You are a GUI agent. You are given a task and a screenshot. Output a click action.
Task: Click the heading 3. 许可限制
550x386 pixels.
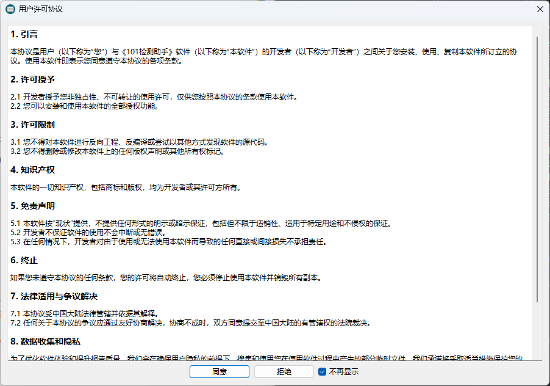coord(33,125)
